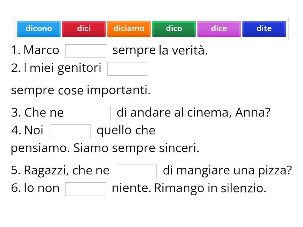Select the purple "dice" word tile
The height and width of the screenshot is (227, 303).
[219, 28]
